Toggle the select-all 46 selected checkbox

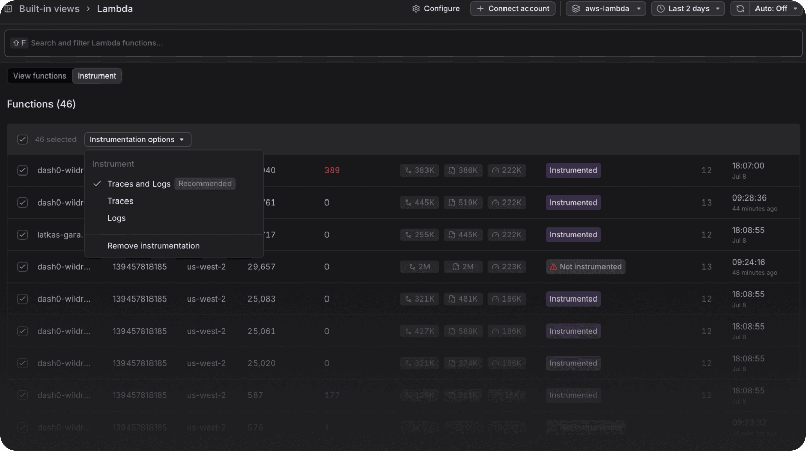tap(22, 139)
